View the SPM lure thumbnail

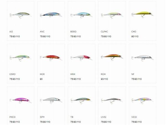(51, 100)
